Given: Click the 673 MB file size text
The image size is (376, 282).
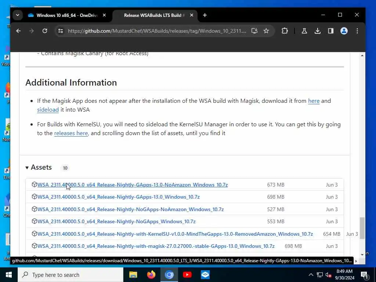Looking at the screenshot, I should tap(275, 185).
